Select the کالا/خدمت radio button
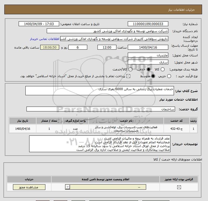This screenshot has width=208, height=201. [x=130, y=69]
